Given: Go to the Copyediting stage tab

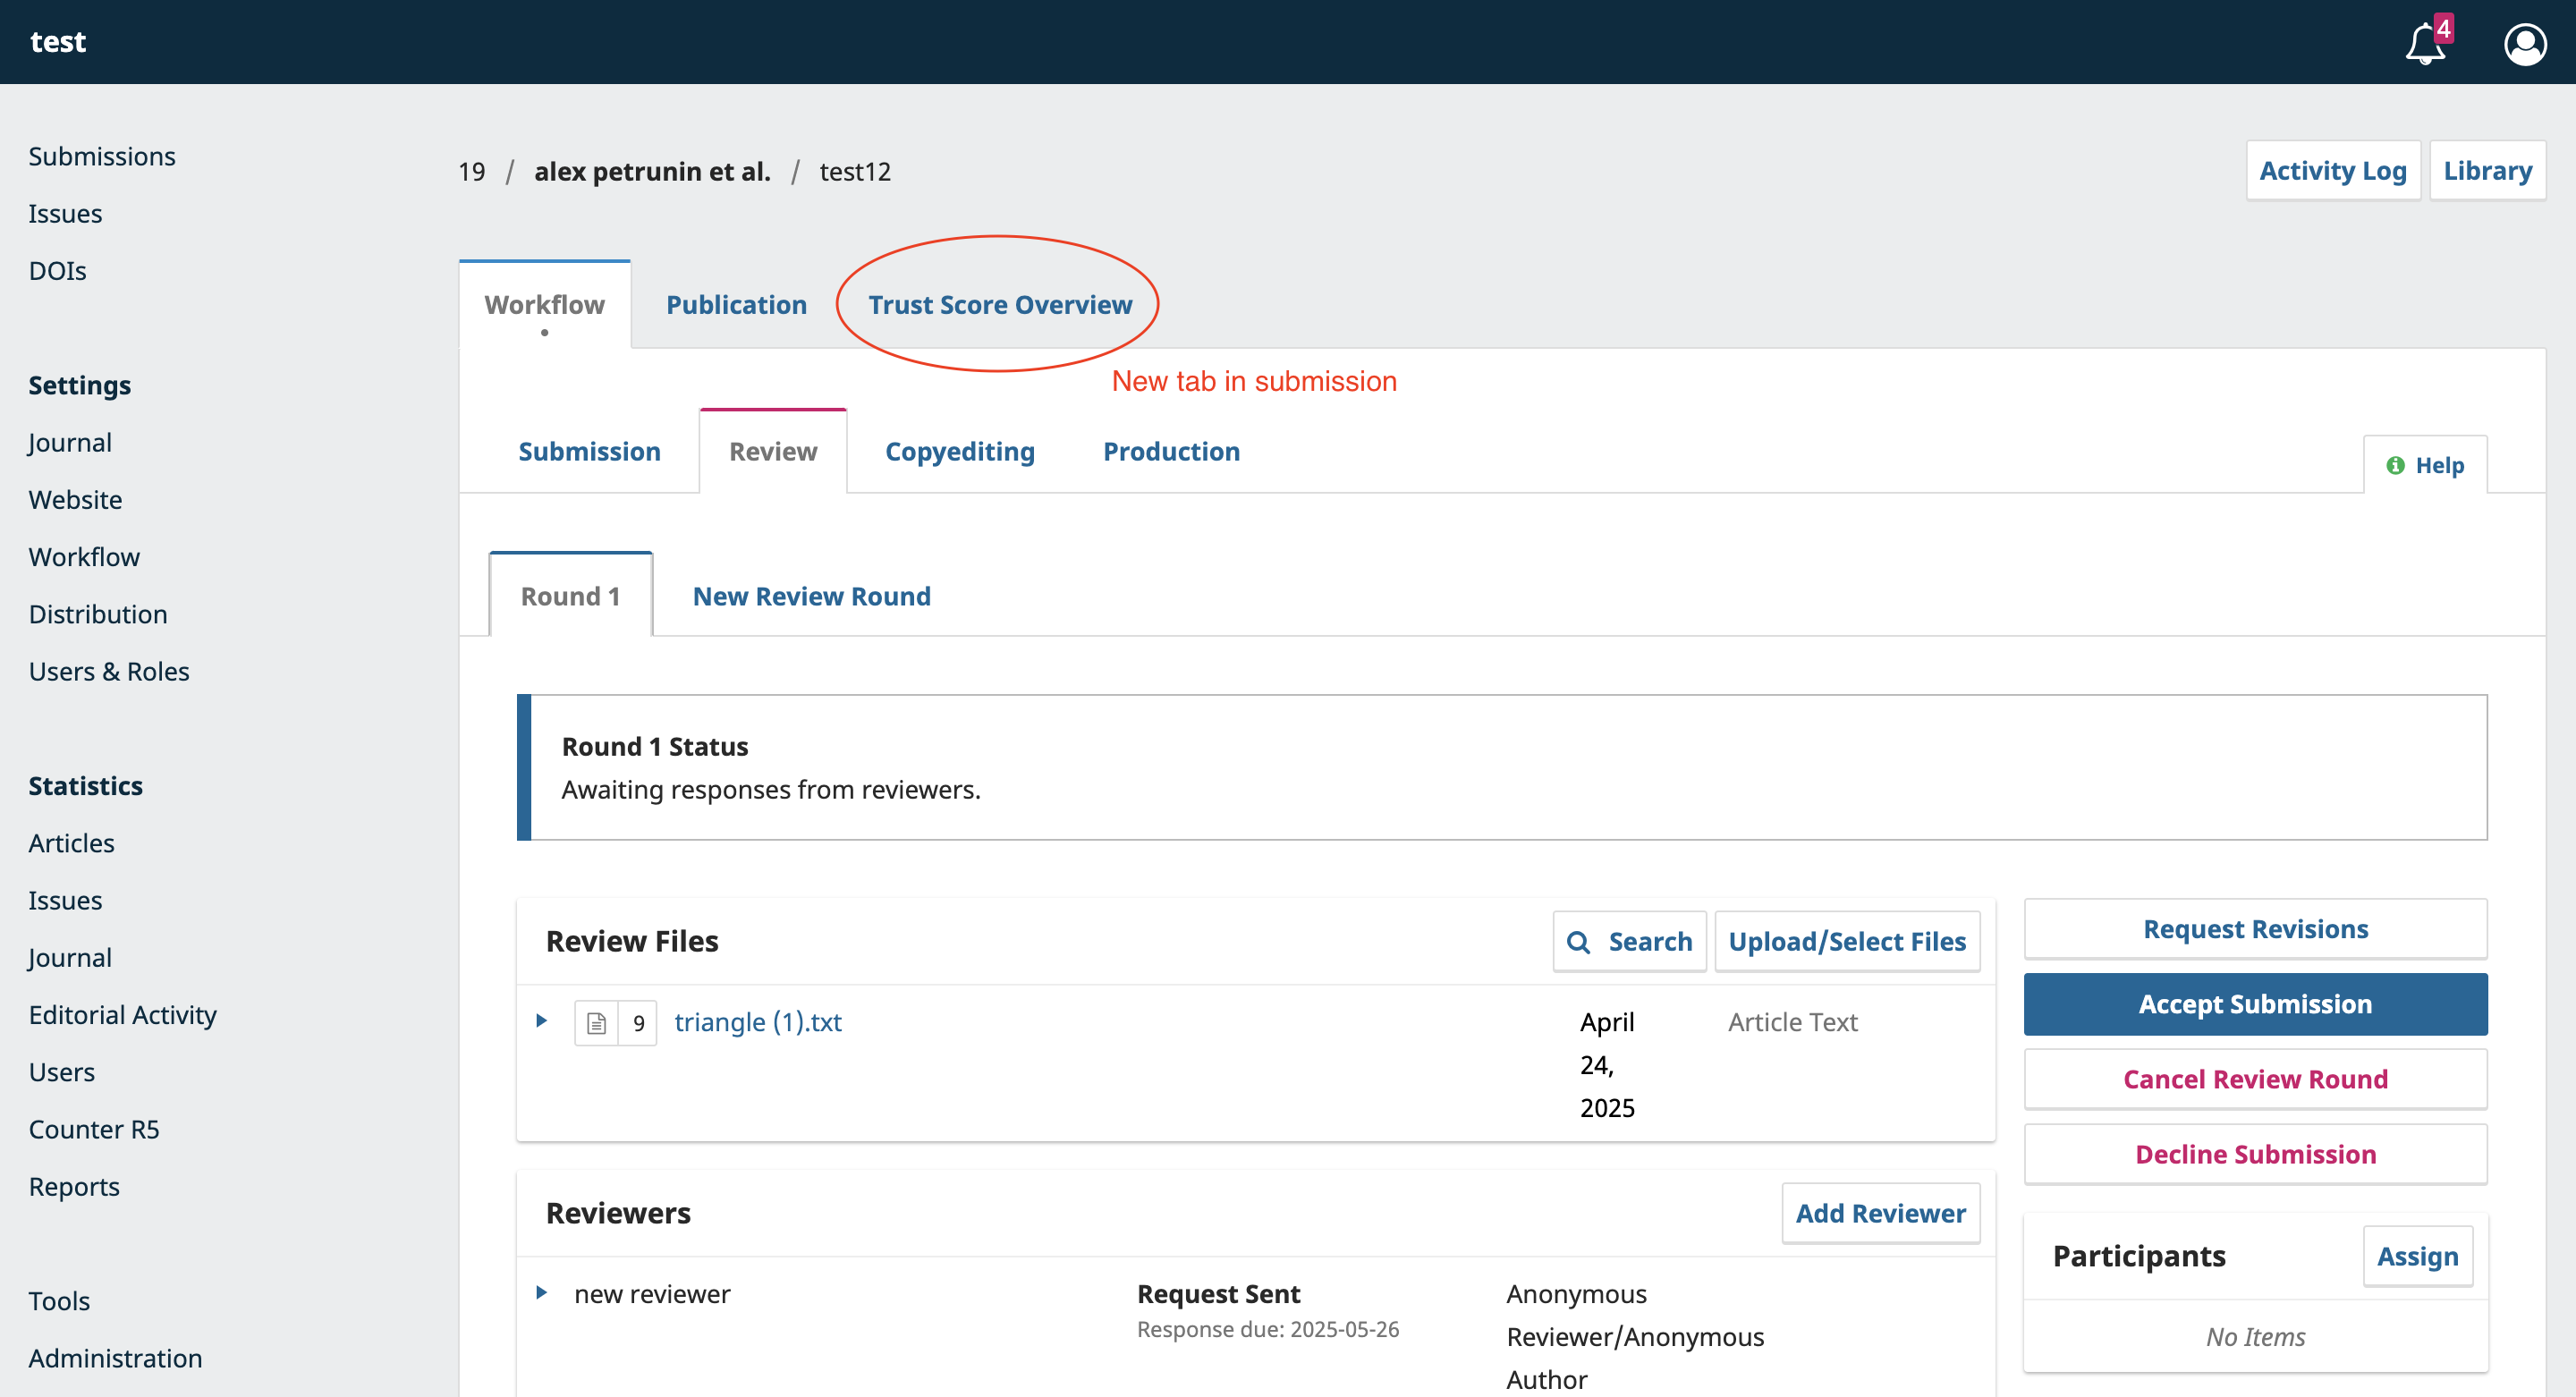Looking at the screenshot, I should (x=959, y=452).
